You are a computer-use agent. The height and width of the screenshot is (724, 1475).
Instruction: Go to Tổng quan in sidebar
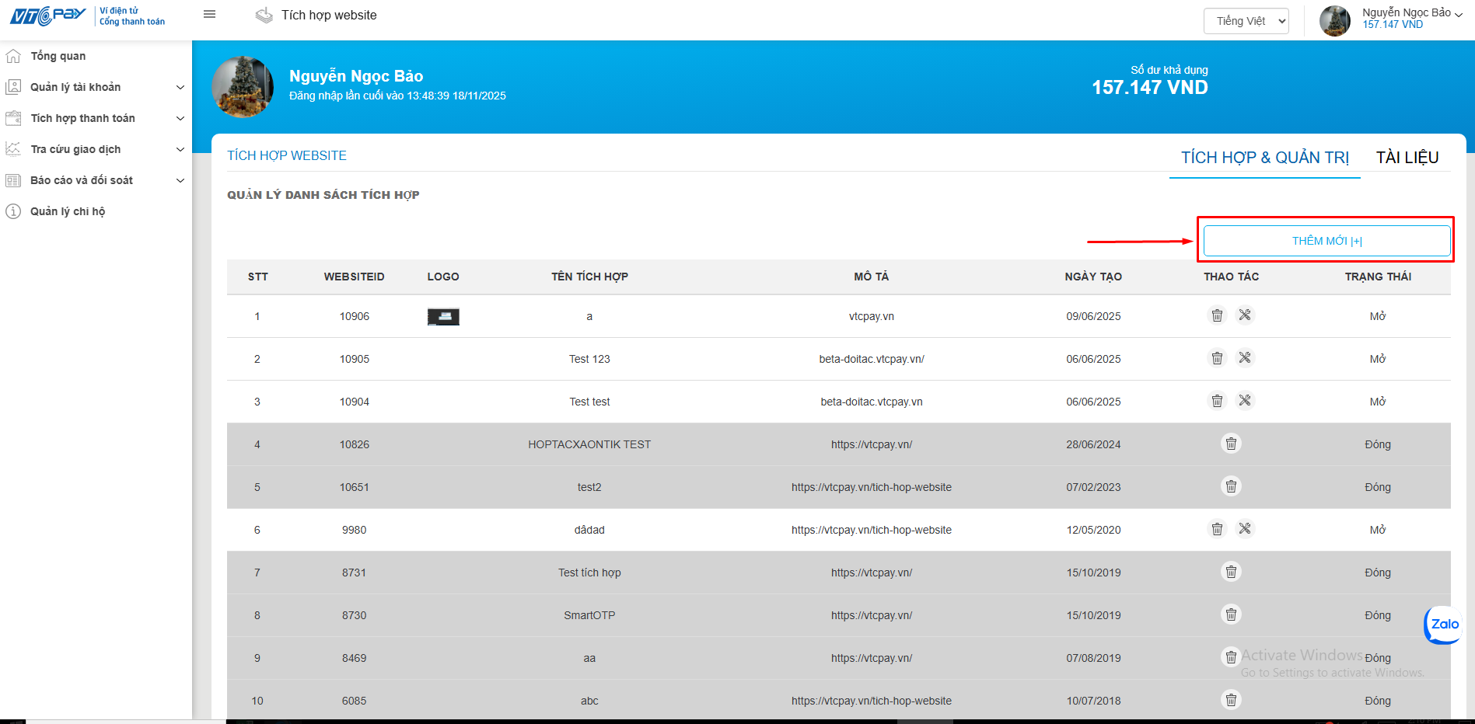click(x=58, y=56)
